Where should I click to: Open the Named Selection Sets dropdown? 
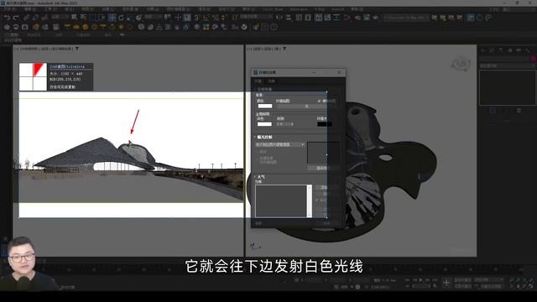tap(255, 17)
